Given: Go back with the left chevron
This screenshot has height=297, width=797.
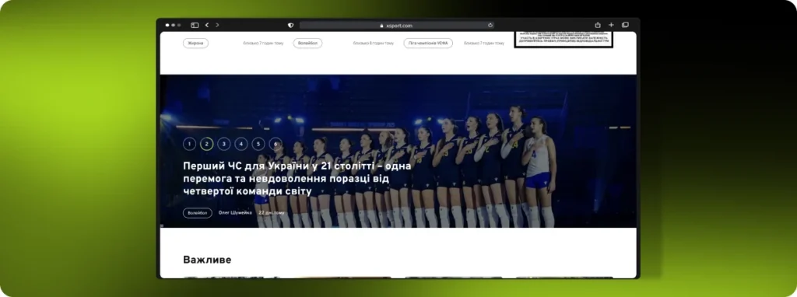Looking at the screenshot, I should [207, 25].
